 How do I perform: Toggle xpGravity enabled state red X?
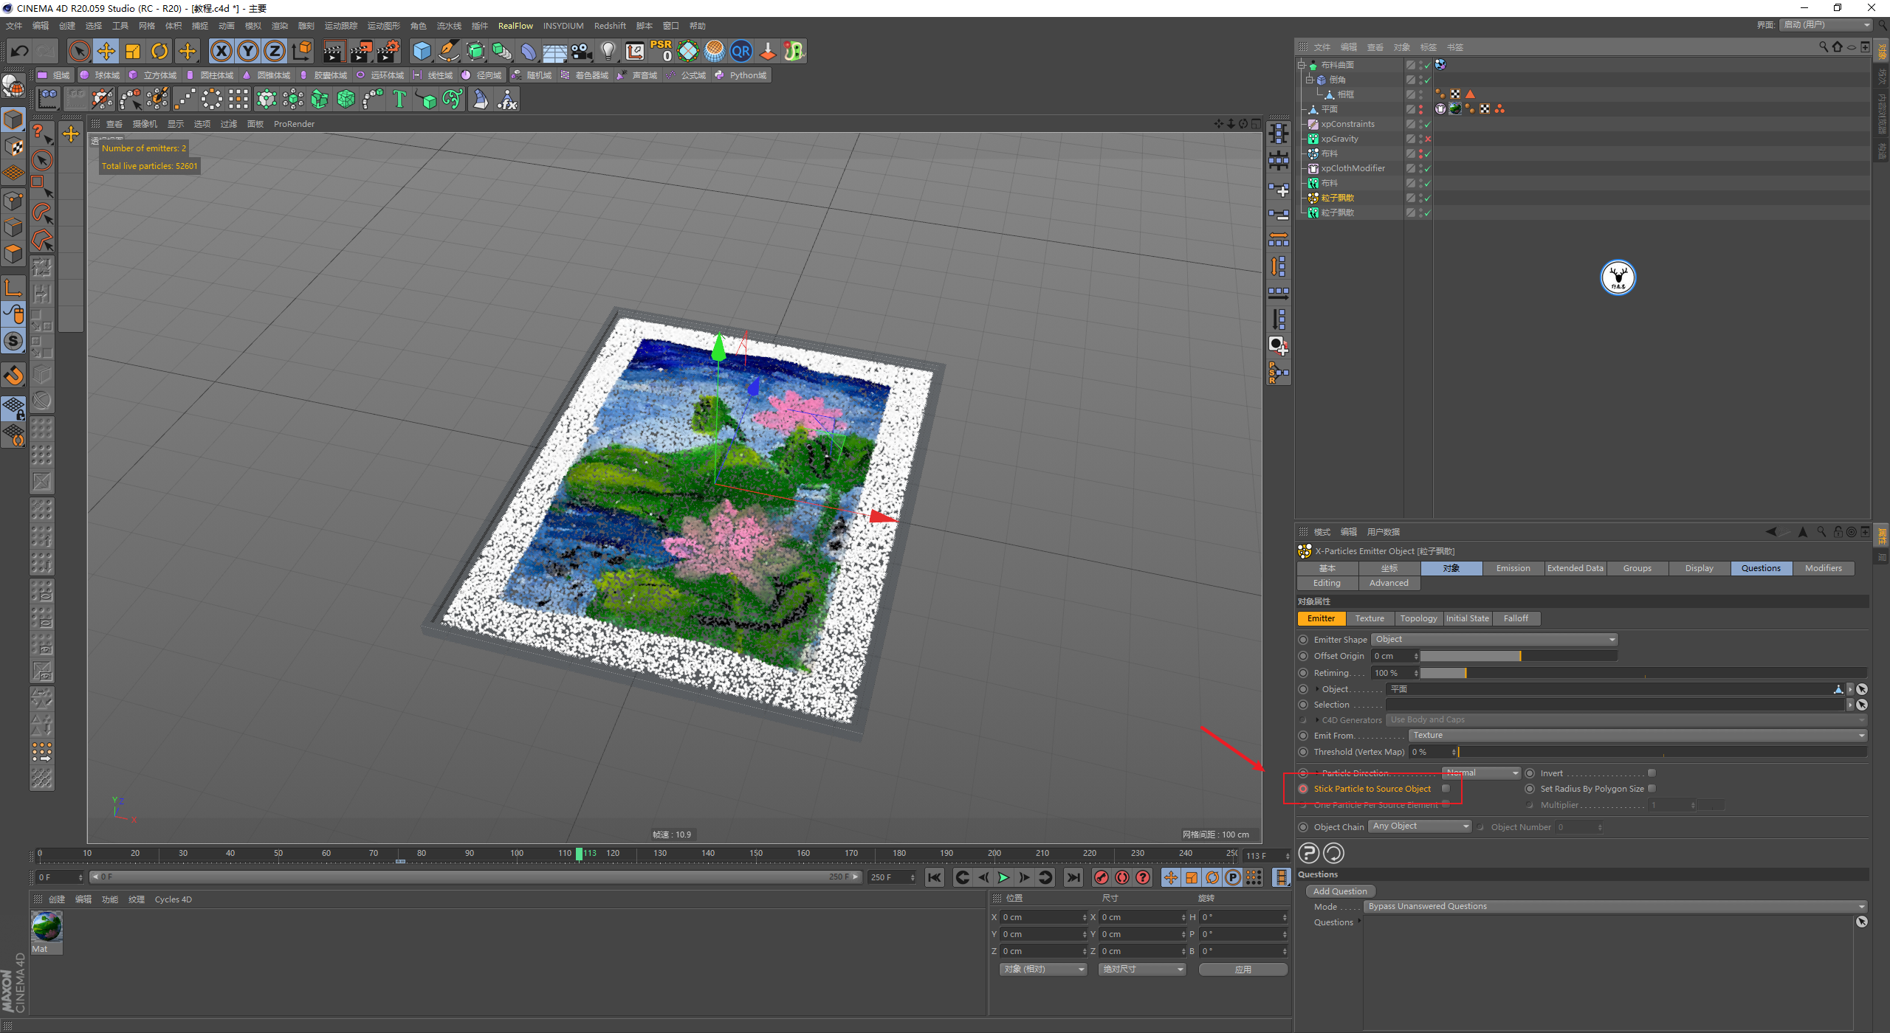(1428, 139)
